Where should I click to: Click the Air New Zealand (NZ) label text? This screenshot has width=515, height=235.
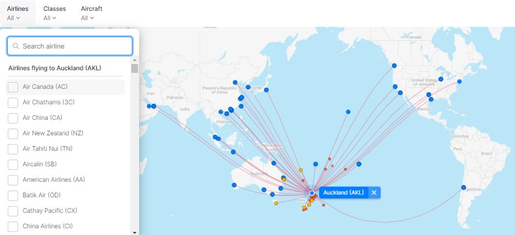point(53,133)
